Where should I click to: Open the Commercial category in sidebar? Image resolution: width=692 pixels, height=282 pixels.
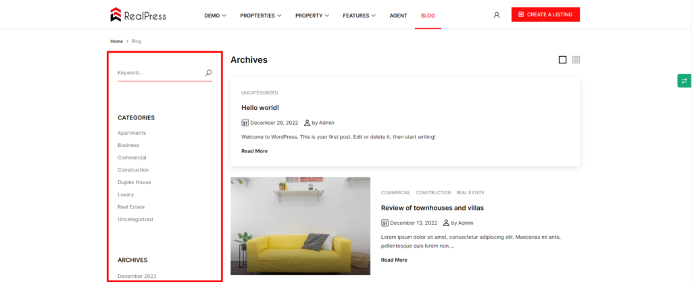coord(132,157)
